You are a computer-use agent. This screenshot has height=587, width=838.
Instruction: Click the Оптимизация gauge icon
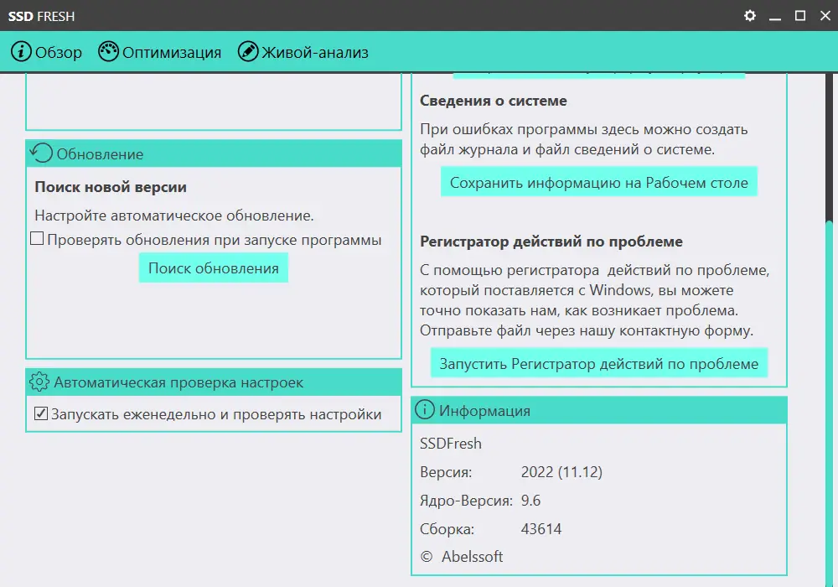108,51
